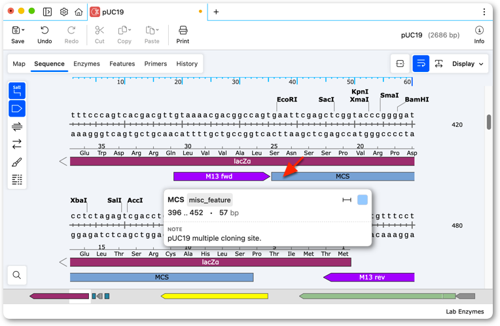Toggle feature annotations display
The image size is (500, 326).
pos(17,109)
